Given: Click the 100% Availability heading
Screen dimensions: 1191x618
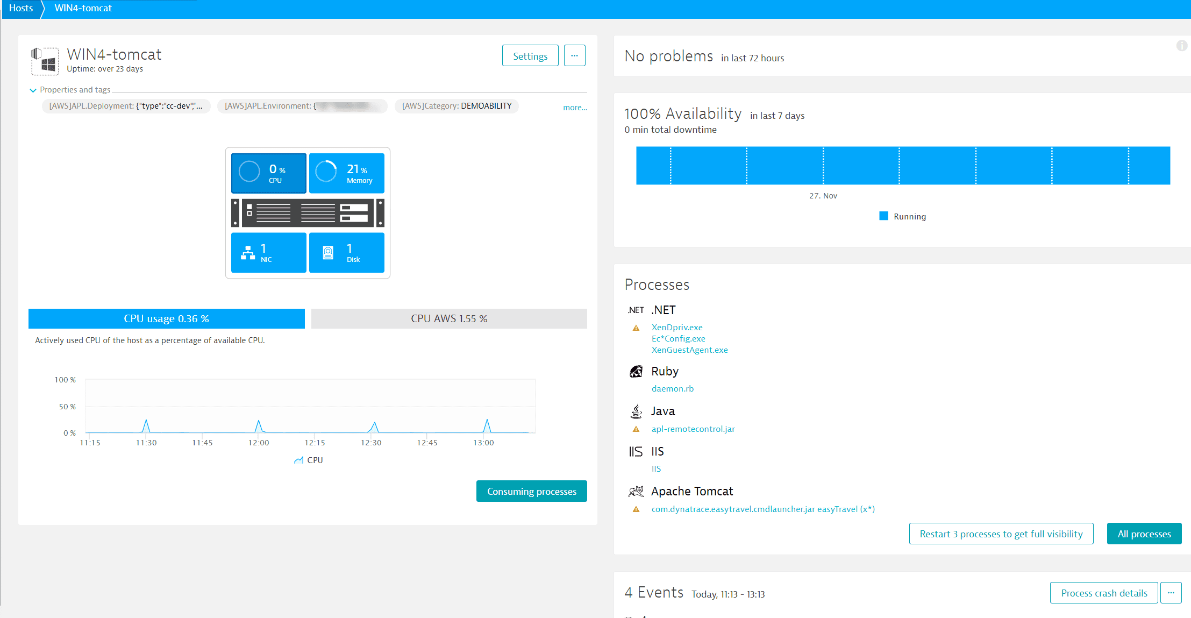Looking at the screenshot, I should coord(683,114).
